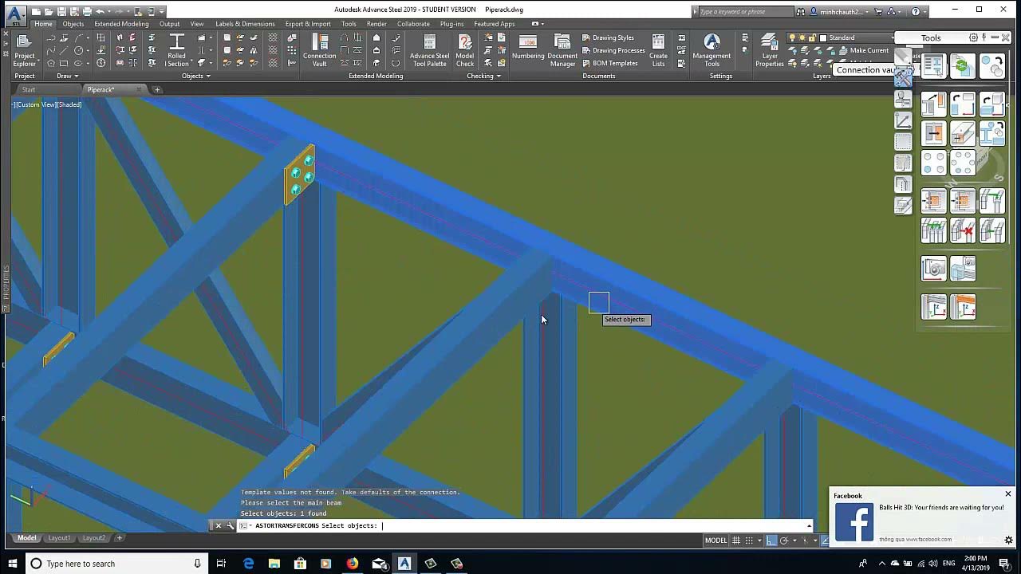Expand the quick access toolbar customize arrow
1021x574 pixels.
162,11
